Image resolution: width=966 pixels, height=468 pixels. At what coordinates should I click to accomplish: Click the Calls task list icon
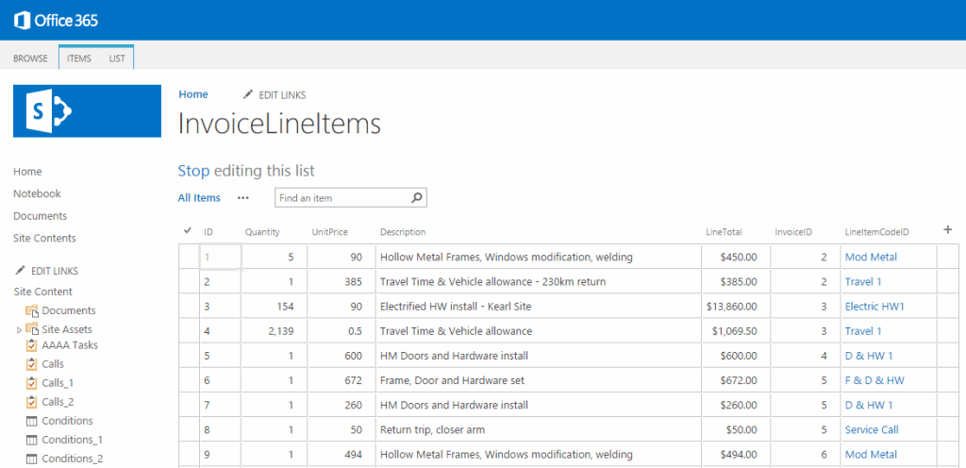(x=32, y=364)
